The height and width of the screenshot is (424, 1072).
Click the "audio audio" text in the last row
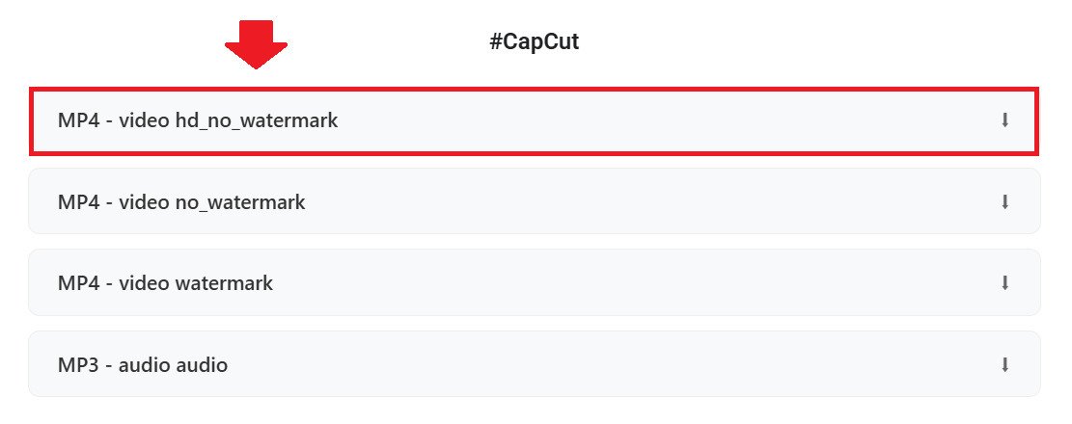click(173, 365)
